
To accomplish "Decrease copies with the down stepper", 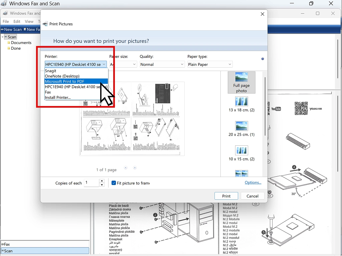I will 102,185.
